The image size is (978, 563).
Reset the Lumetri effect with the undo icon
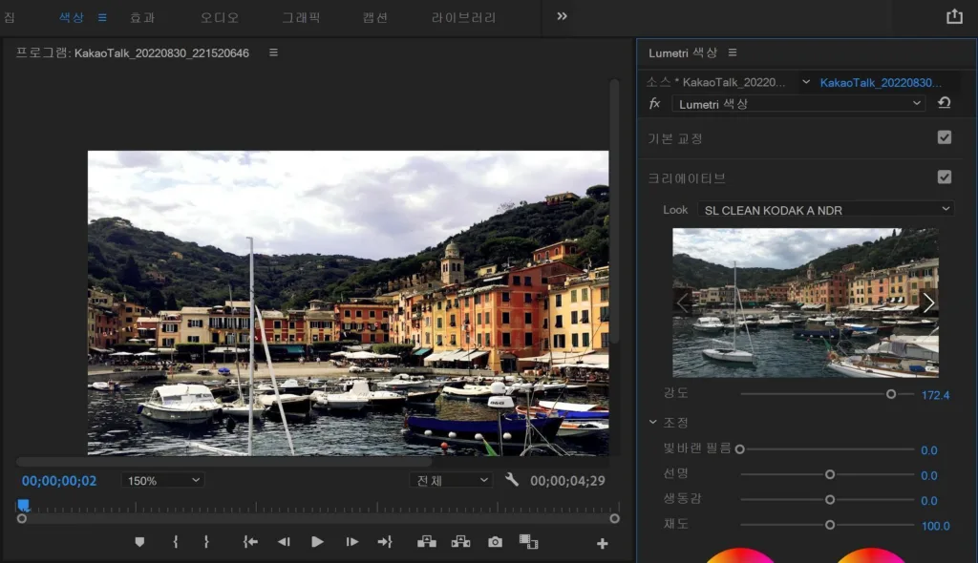coord(945,103)
